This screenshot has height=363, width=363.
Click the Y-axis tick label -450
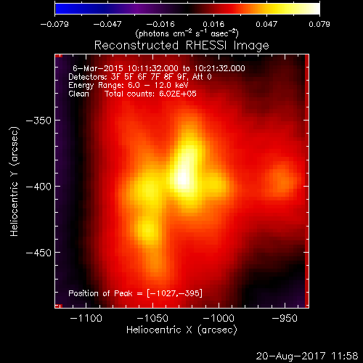coord(38,253)
